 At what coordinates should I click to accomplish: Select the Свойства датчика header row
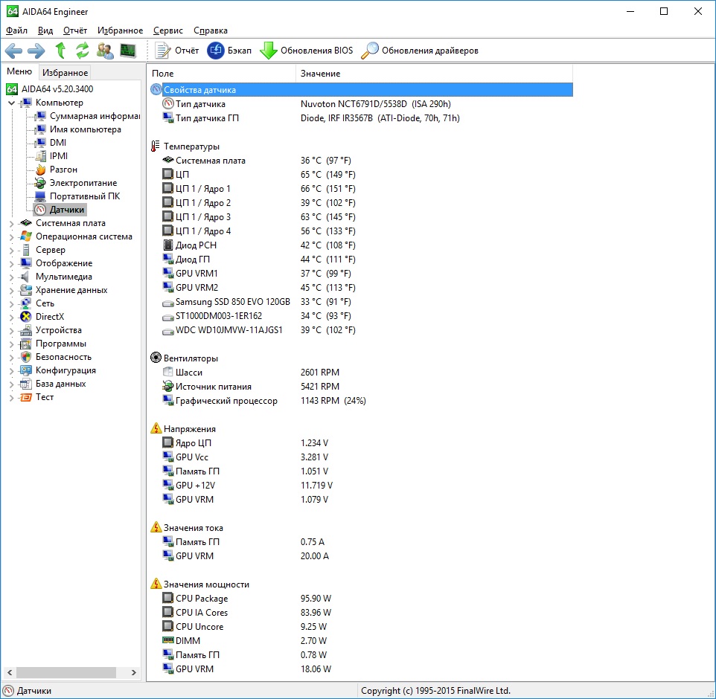(361, 90)
